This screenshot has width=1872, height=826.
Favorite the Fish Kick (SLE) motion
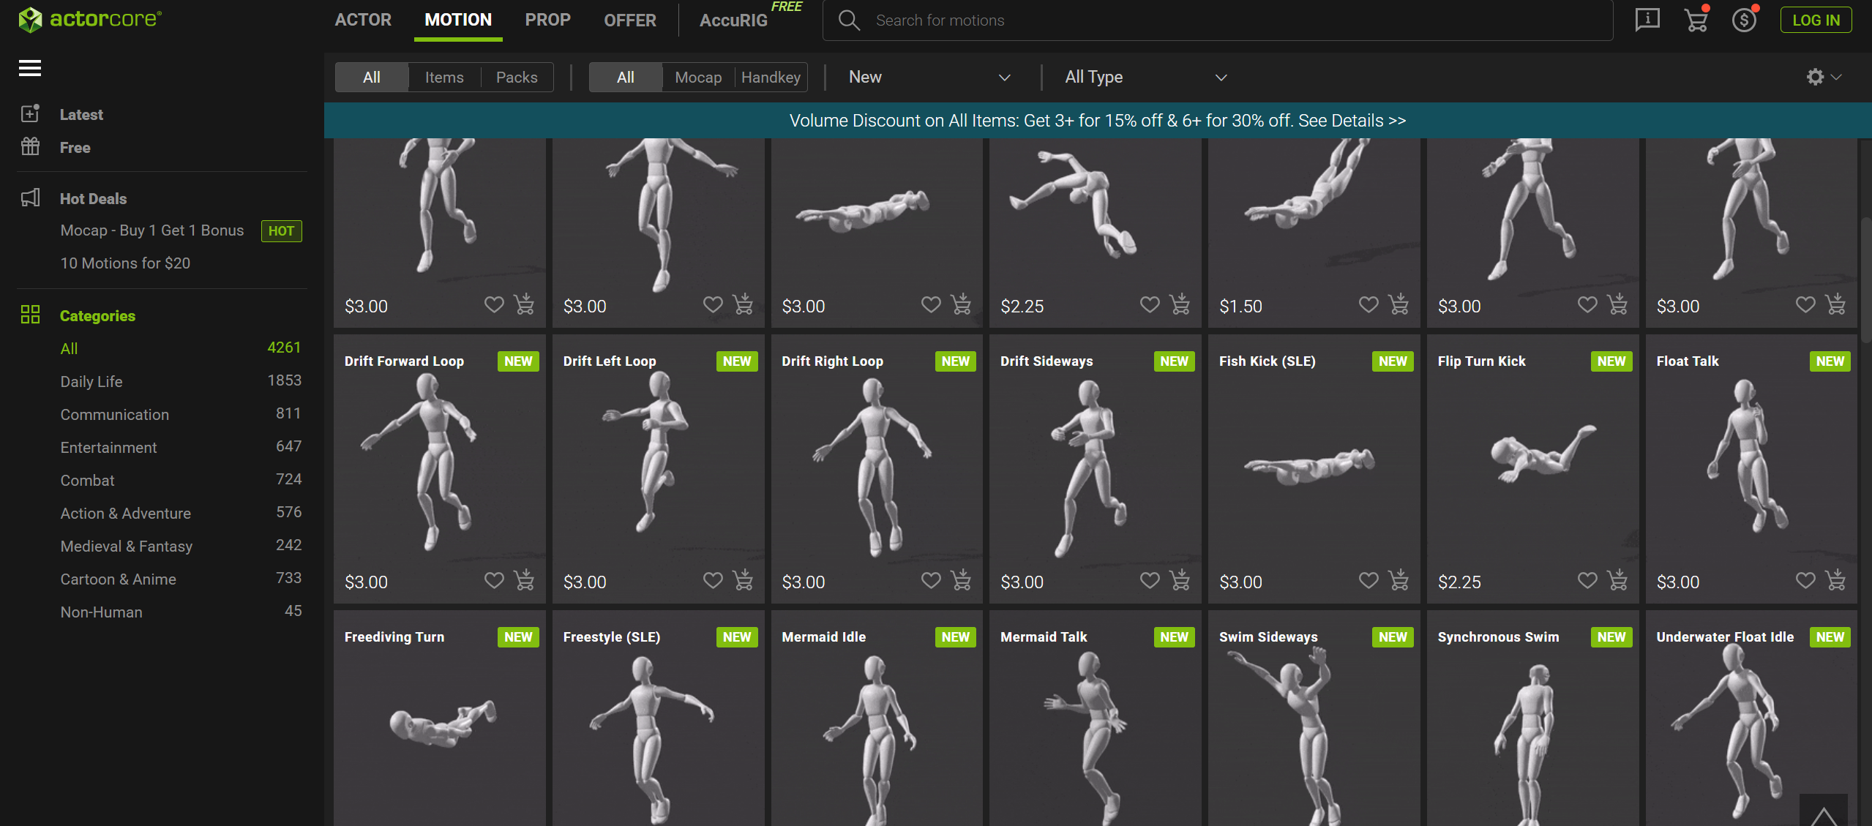[1369, 580]
